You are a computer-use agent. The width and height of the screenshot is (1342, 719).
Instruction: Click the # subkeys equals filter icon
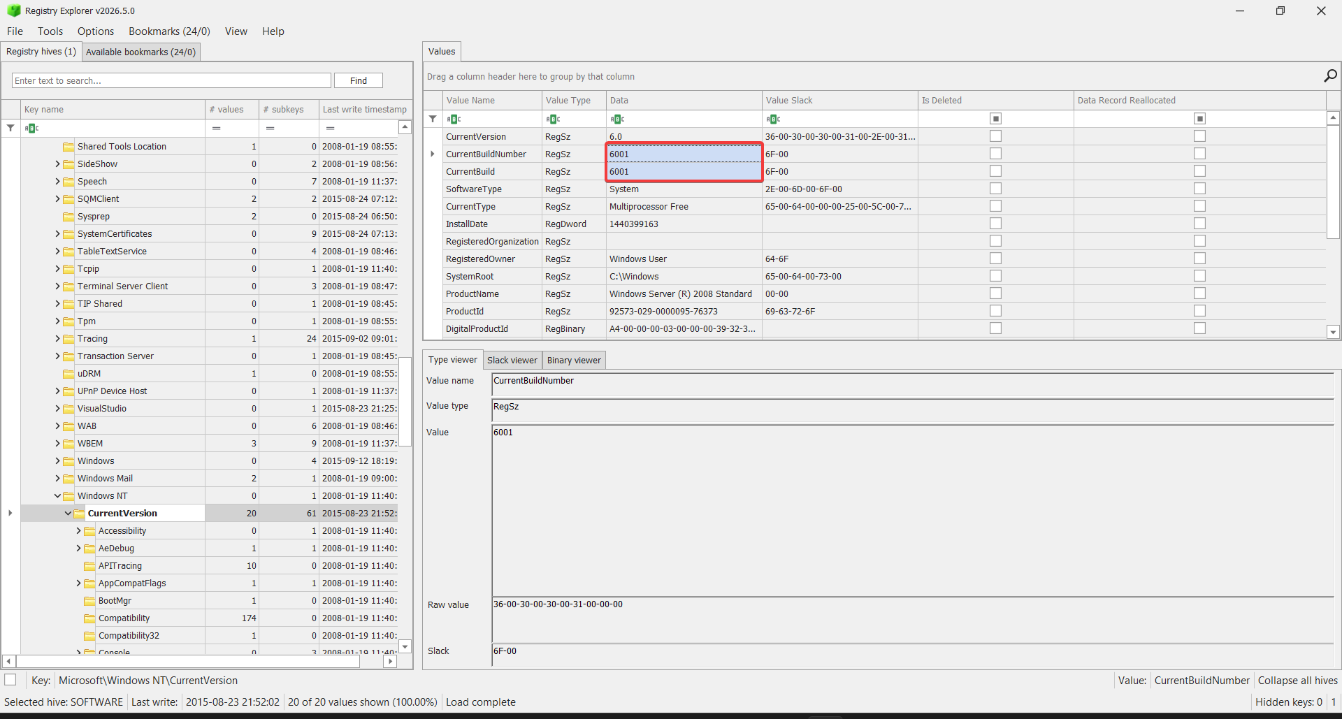point(270,128)
